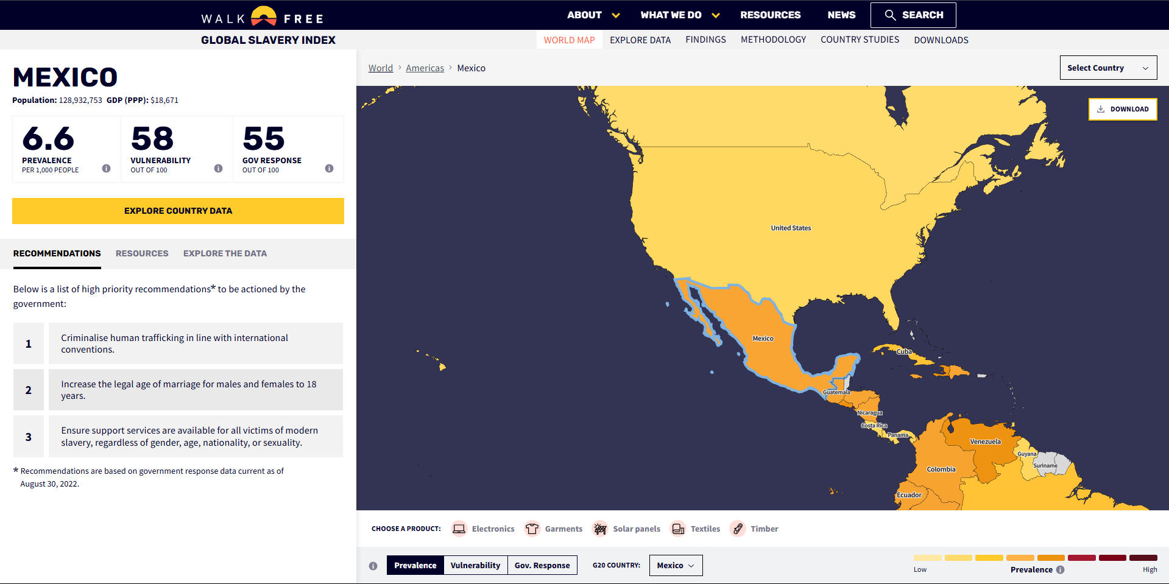Open prevalence info icon in stat card
Screen dimensions: 1169x584
106,169
